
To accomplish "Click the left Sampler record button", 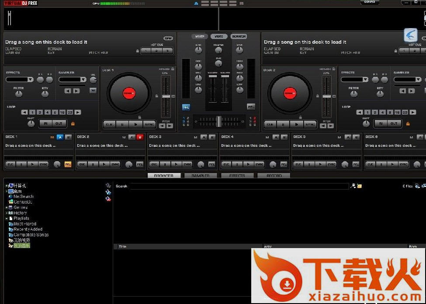I will pyautogui.click(x=93, y=90).
